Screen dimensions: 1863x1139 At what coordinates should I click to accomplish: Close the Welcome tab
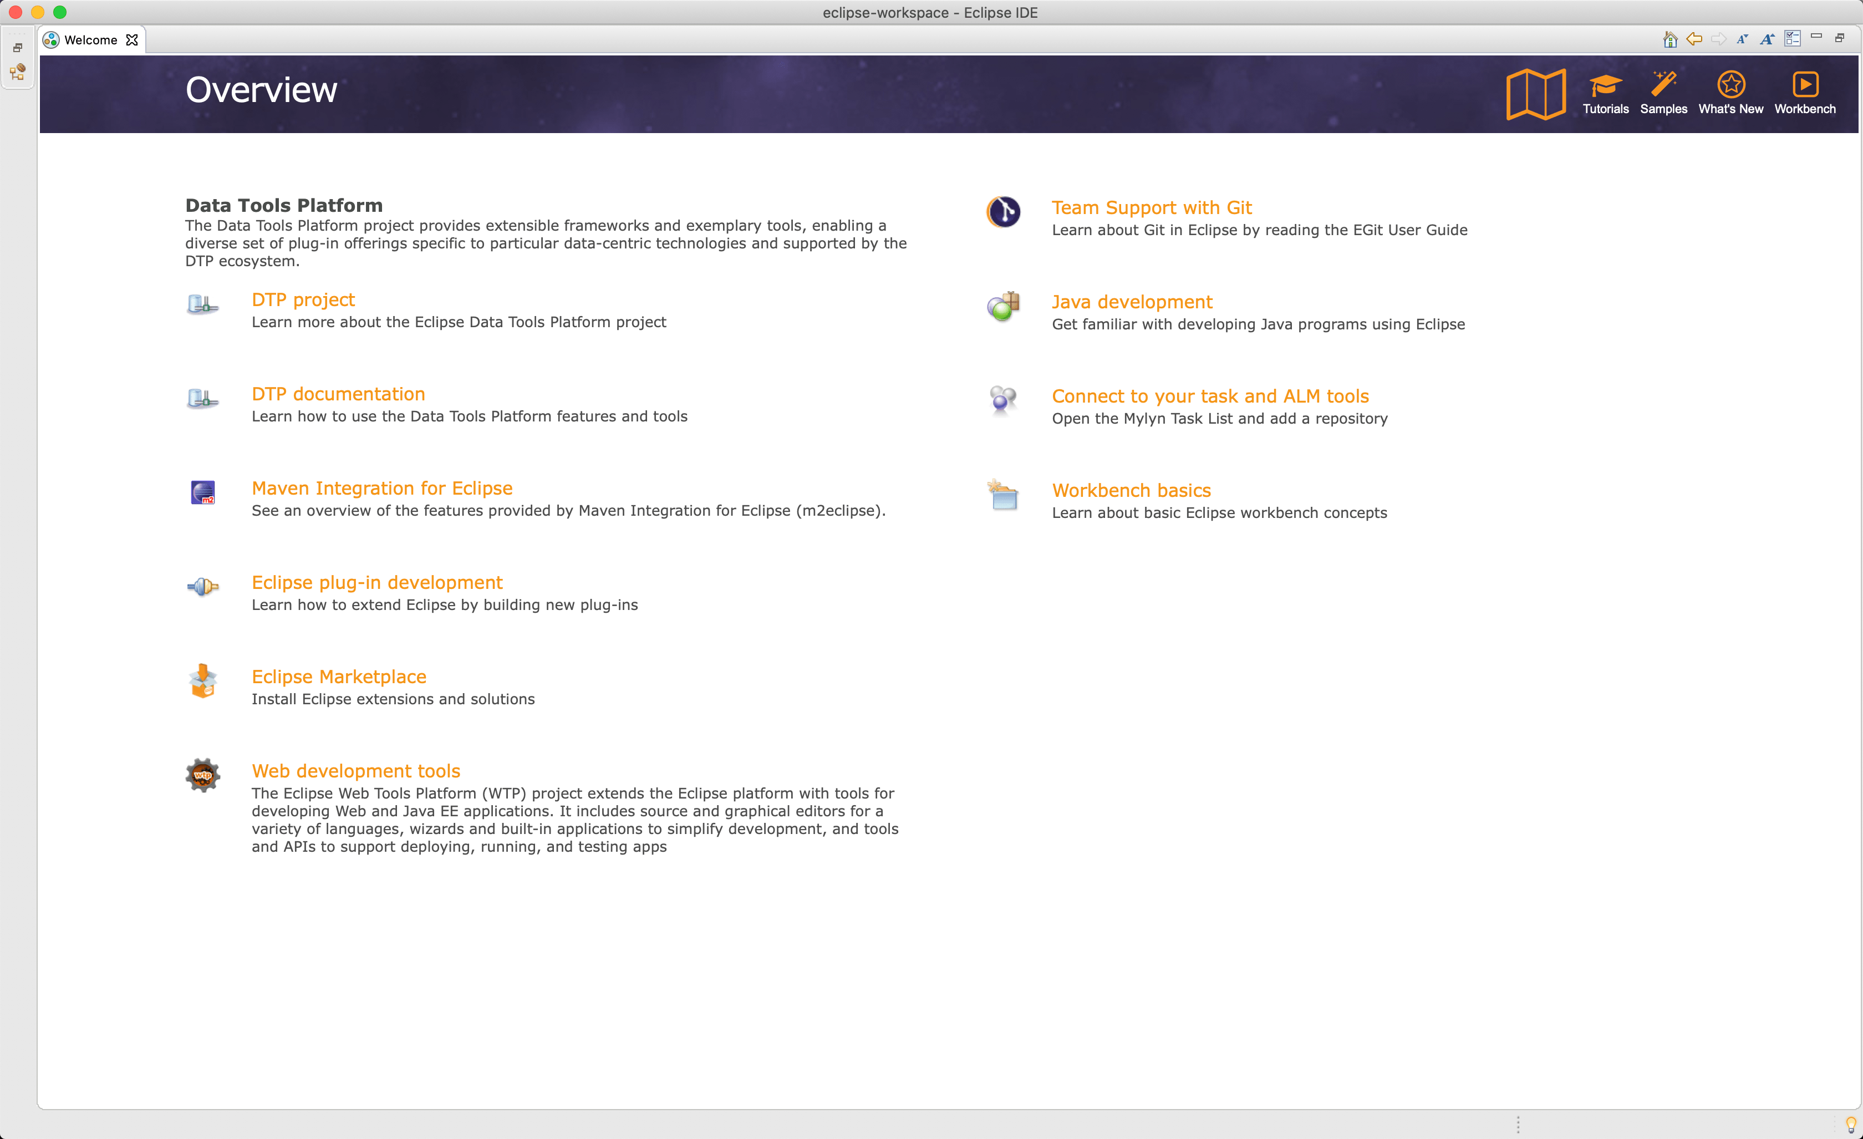tap(131, 40)
